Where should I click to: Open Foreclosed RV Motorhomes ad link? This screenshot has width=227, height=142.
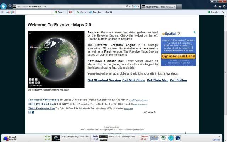pos(44,100)
